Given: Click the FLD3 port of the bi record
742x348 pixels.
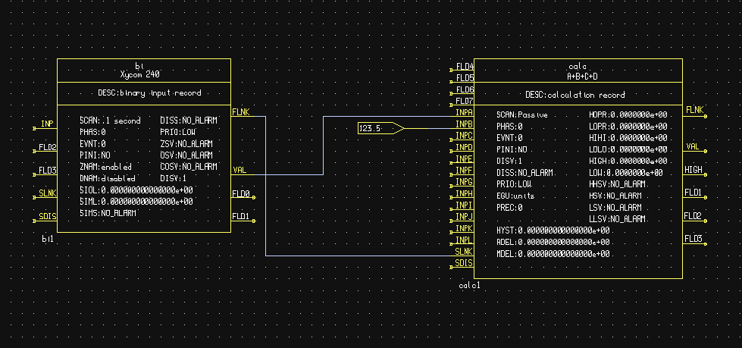Looking at the screenshot, I should tap(47, 171).
